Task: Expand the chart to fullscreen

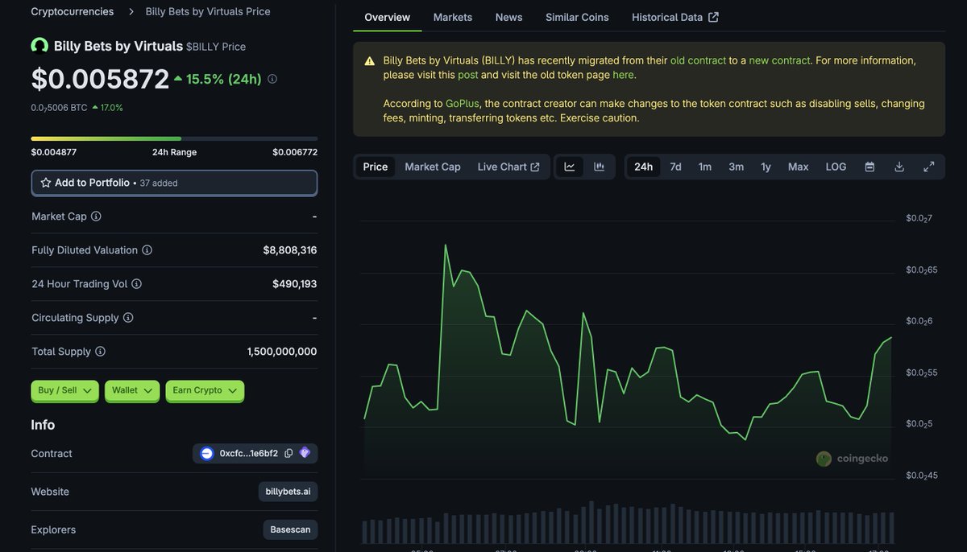Action: 929,167
